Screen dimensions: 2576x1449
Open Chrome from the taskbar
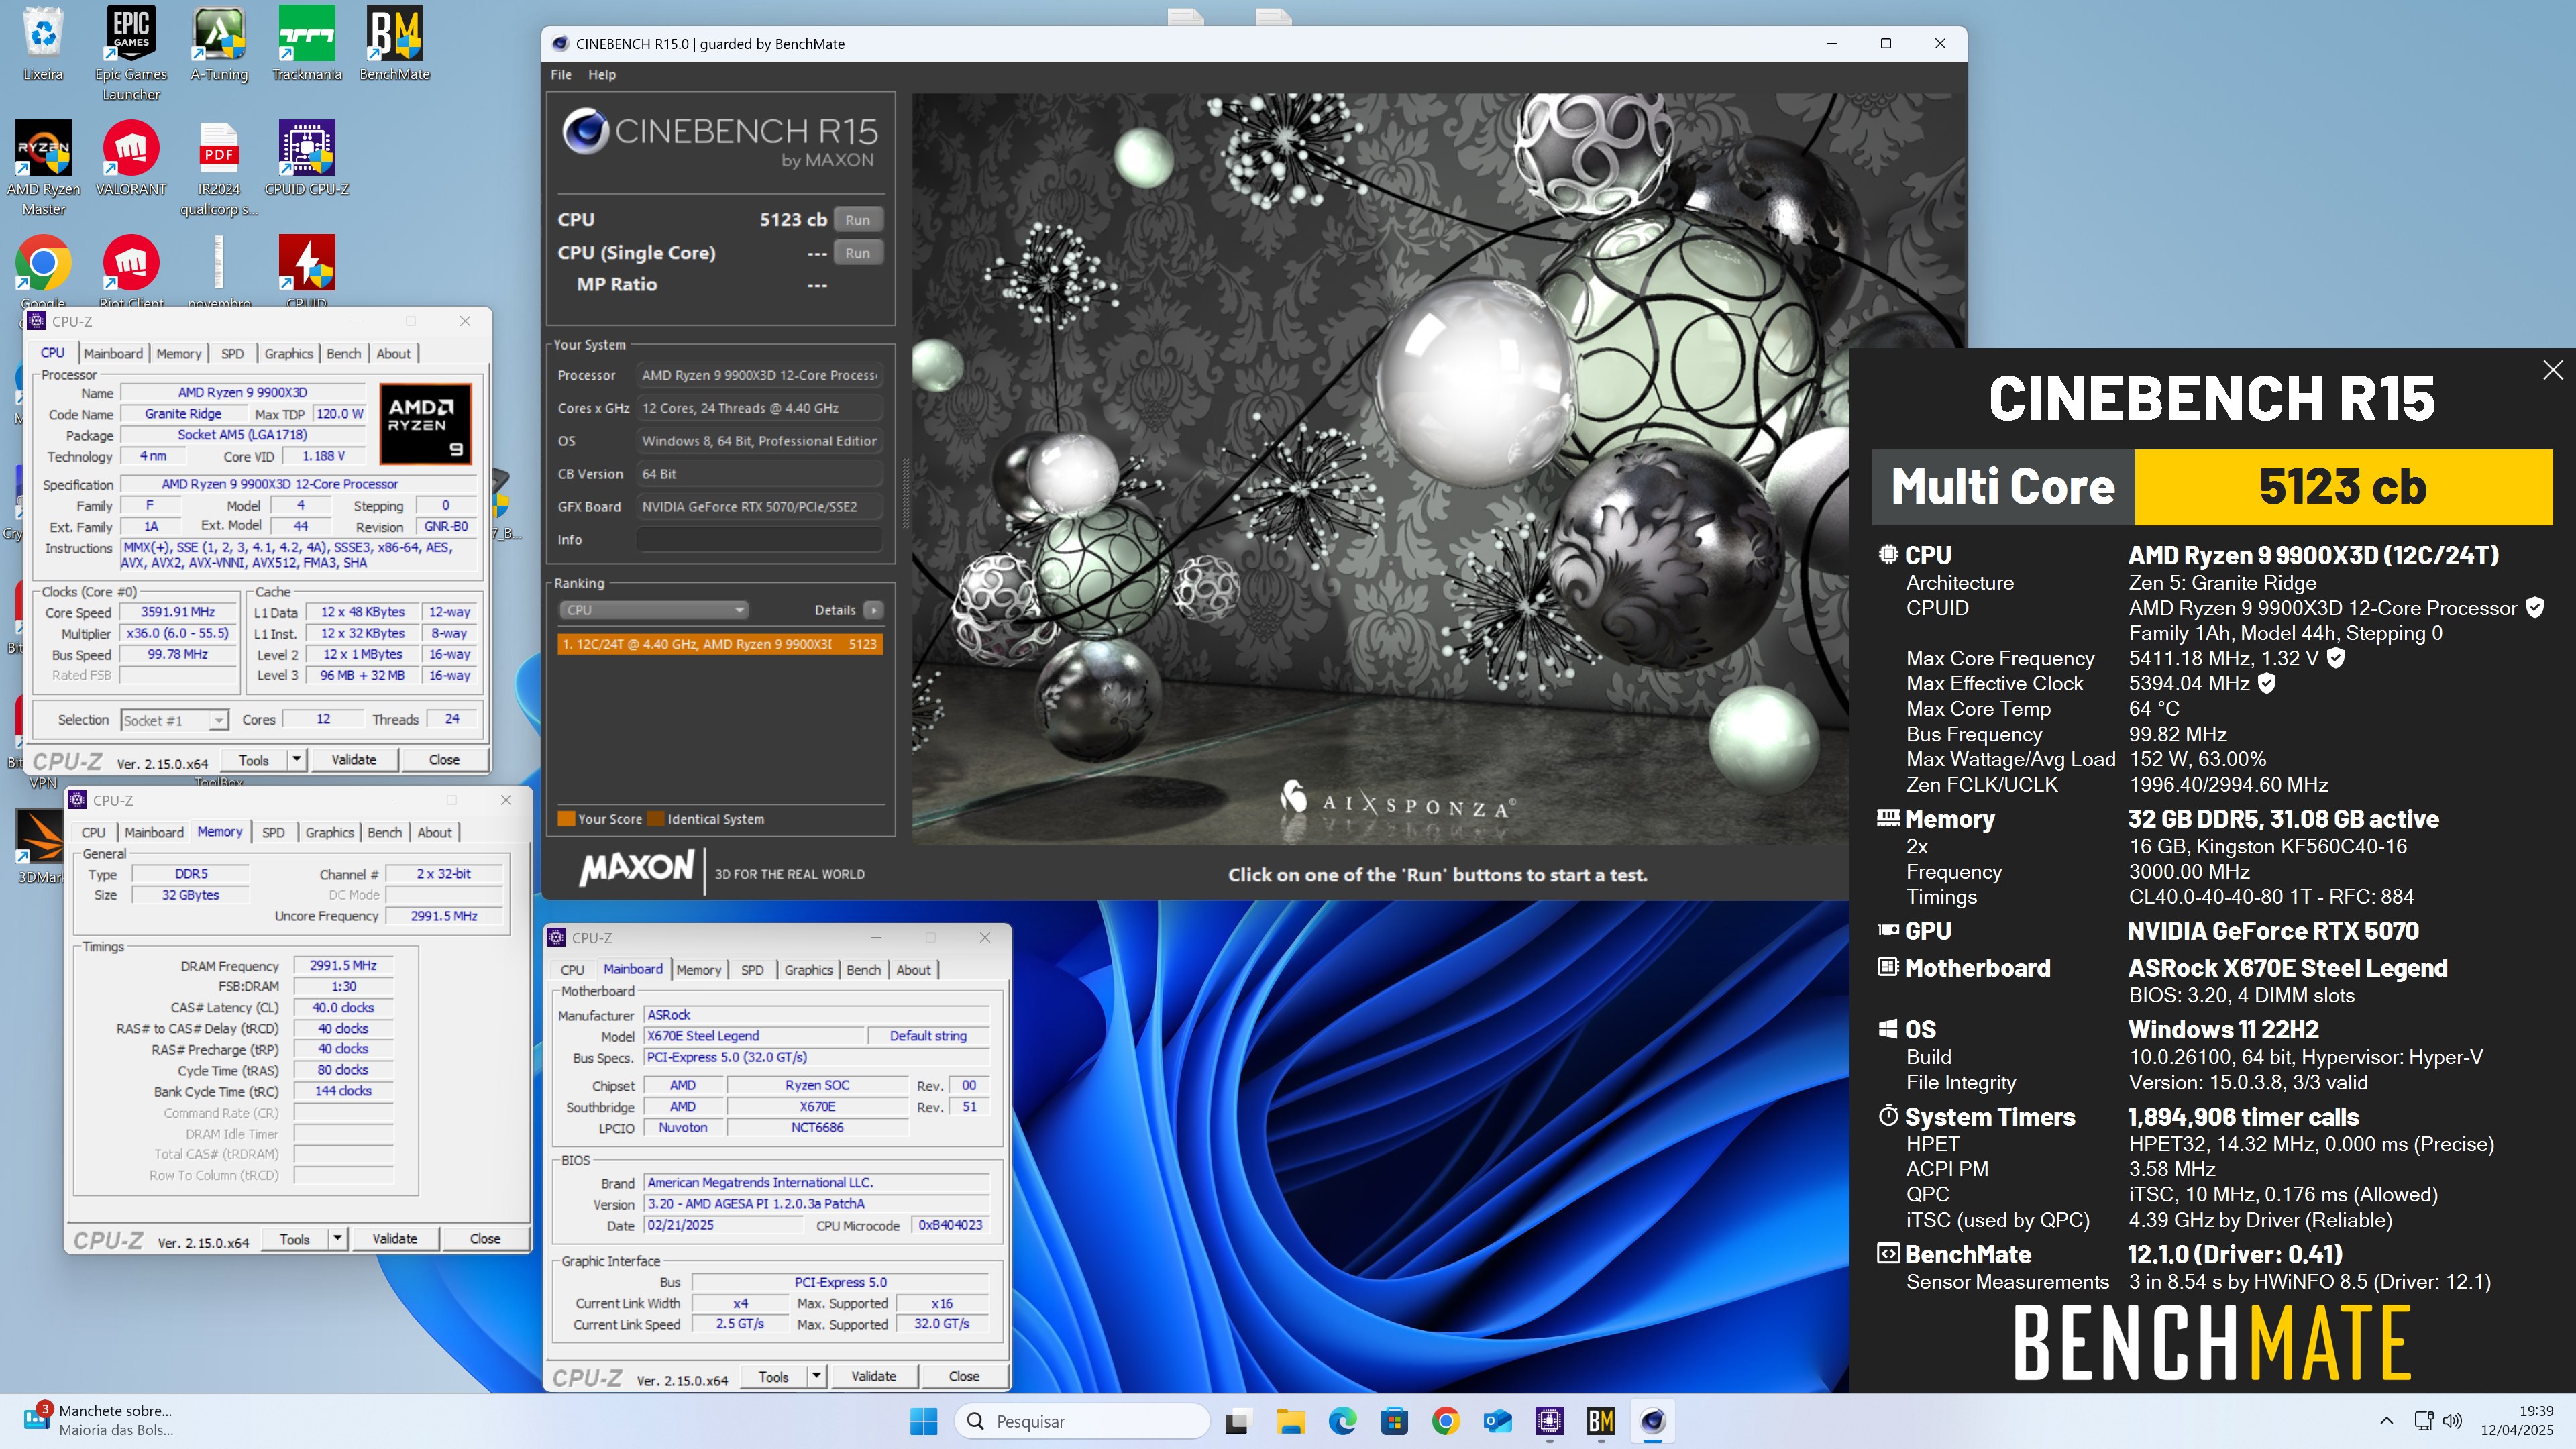tap(1446, 1421)
